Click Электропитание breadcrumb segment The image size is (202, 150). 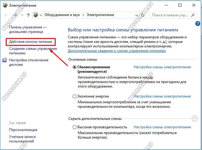(x=100, y=15)
